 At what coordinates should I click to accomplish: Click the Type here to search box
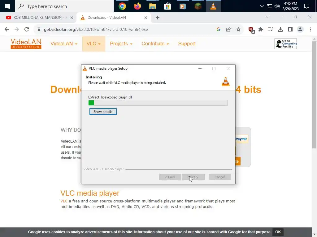(x=64, y=6)
